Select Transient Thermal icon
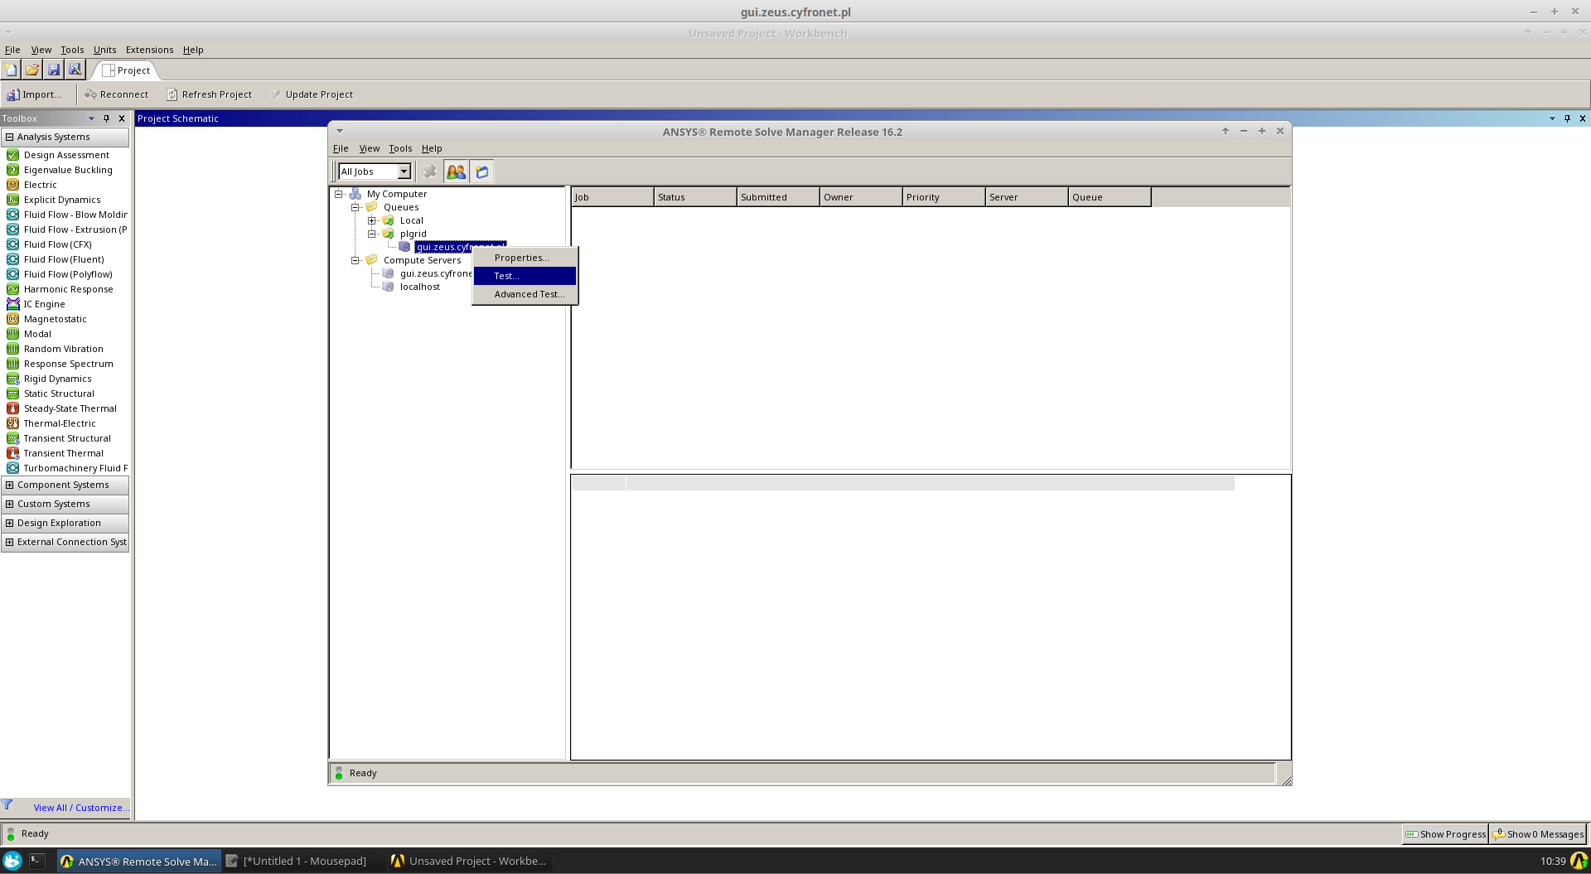 (x=12, y=453)
